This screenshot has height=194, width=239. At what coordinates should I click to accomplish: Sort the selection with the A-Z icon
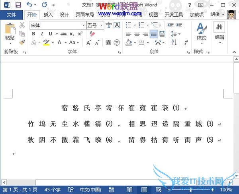[x=174, y=43]
